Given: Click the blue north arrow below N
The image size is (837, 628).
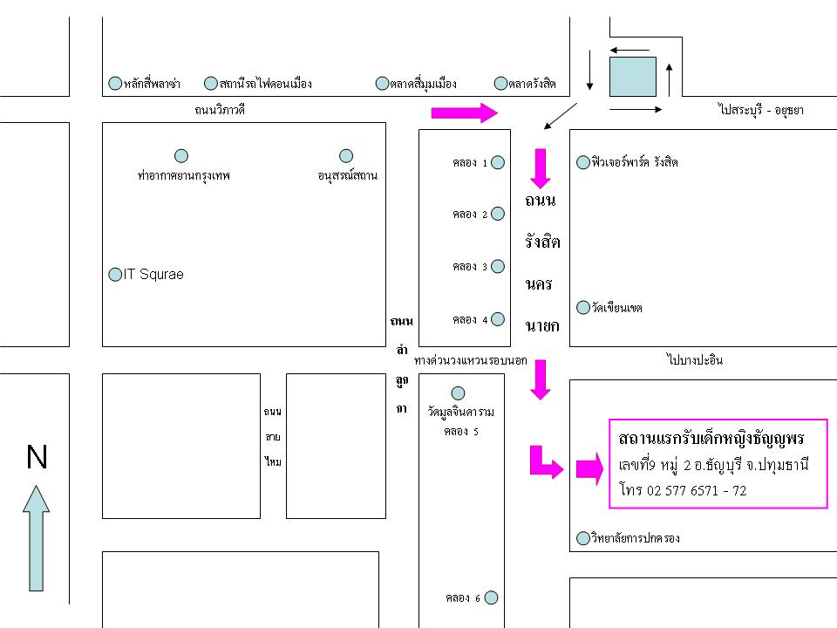Looking at the screenshot, I should point(37,538).
